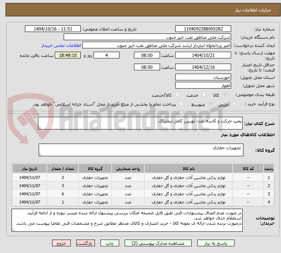
Task: Click the response deadline time 08:00 field
Action: pyautogui.click(x=147, y=55)
